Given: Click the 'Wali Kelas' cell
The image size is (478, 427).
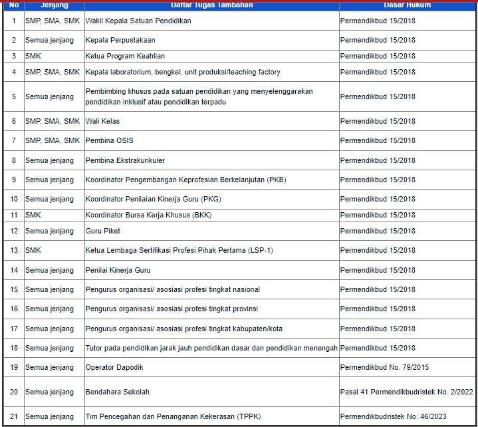Looking at the screenshot, I should pos(212,121).
